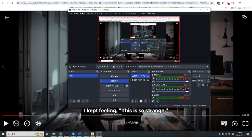Viewport: 252px width, 137px height.
Task: Open the Netflix playback speed control
Action: coord(235,124)
